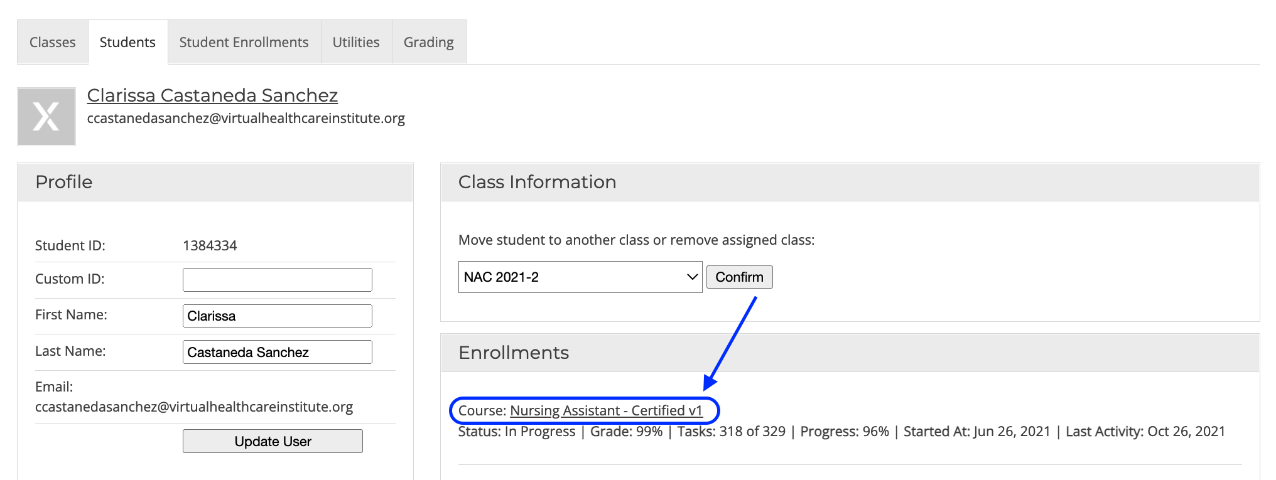Image resolution: width=1276 pixels, height=480 pixels.
Task: Open Clarissa Castaneda Sanchez name link
Action: click(212, 95)
